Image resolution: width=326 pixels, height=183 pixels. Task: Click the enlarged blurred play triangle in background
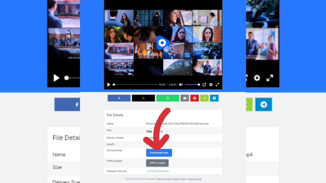click(x=56, y=78)
